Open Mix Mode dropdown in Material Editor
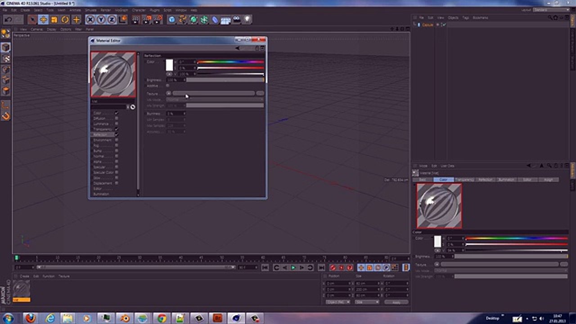576x324 pixels. pos(215,99)
